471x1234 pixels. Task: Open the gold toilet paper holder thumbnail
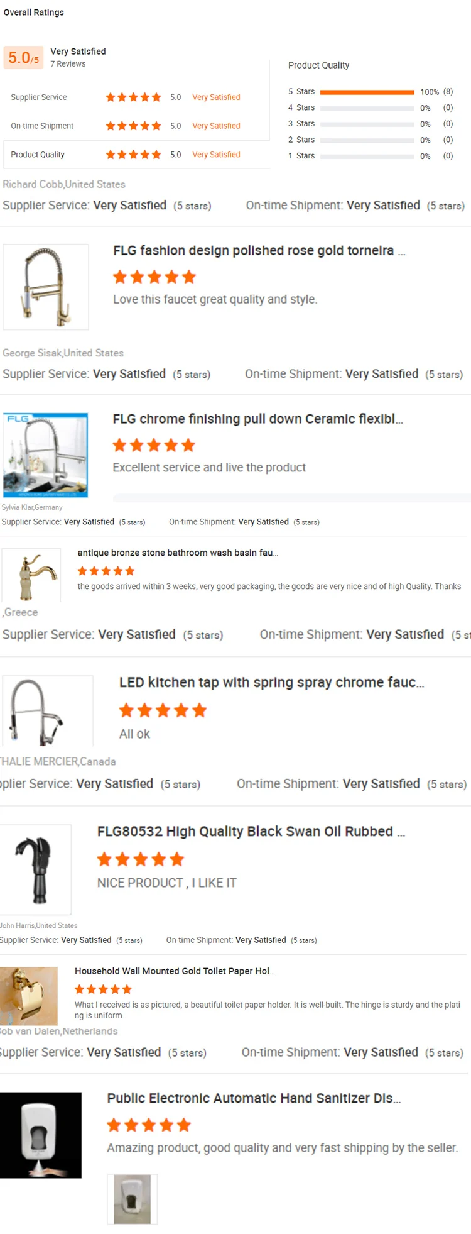[29, 996]
